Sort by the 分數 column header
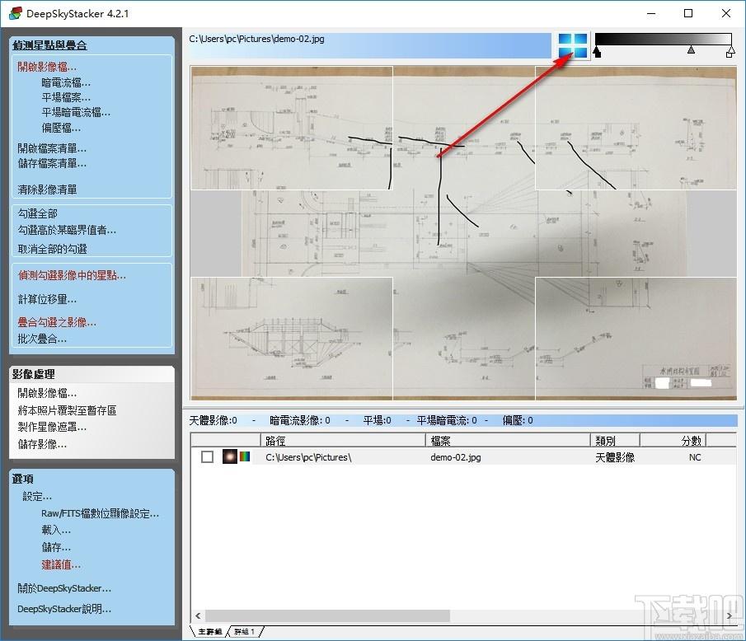The height and width of the screenshot is (641, 746). coord(673,440)
